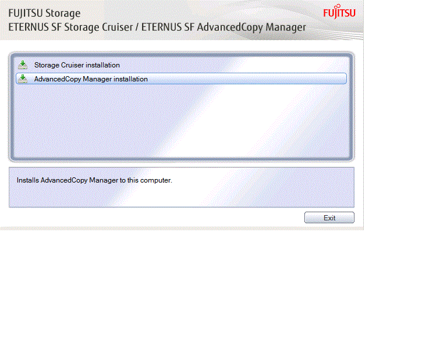Select the Storage Cruiser installation entry
447x357 pixels.
[x=182, y=65]
